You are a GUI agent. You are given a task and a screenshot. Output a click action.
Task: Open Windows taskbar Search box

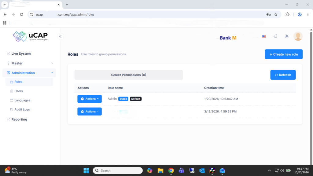coord(118,170)
